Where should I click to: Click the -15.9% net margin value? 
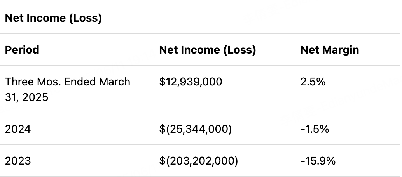coord(318,161)
